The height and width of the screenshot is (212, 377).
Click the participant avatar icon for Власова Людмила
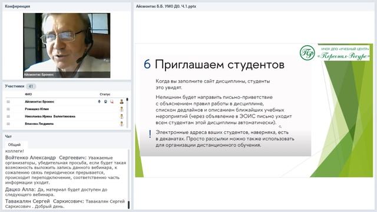click(x=122, y=124)
